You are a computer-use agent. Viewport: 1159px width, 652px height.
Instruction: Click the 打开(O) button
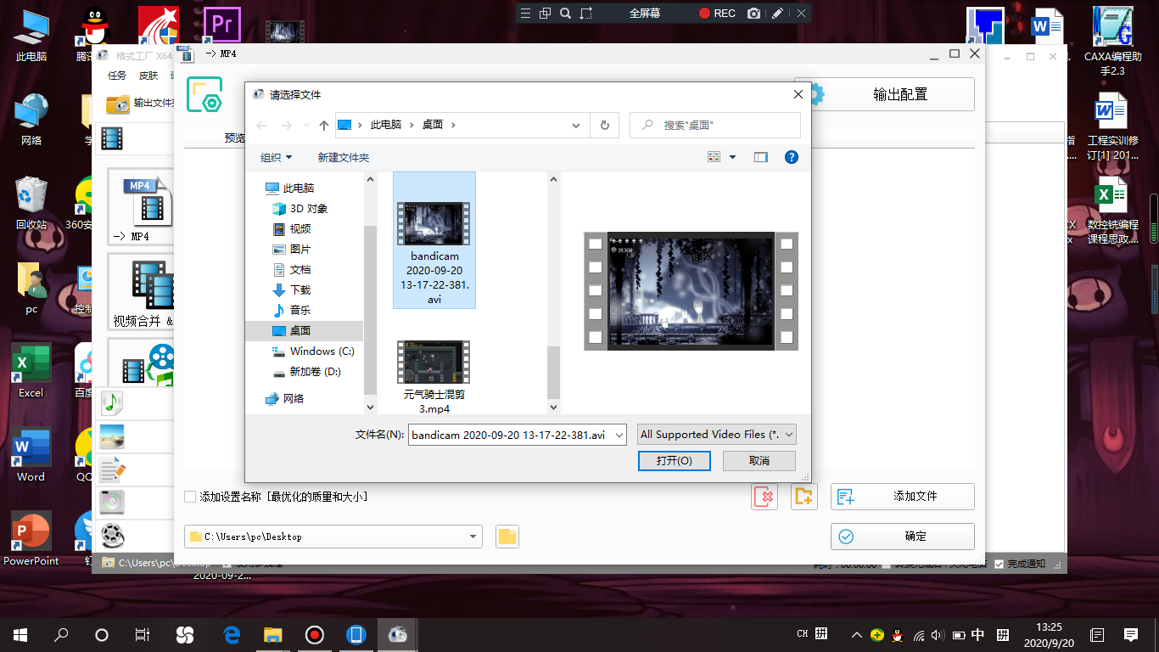pyautogui.click(x=674, y=460)
